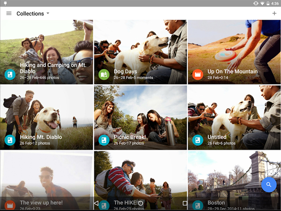Tap orange movie icon on Up On The Mountain
The width and height of the screenshot is (281, 211).
pos(198,74)
